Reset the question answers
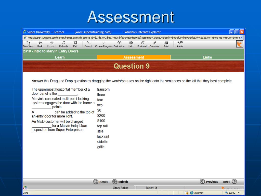The height and width of the screenshot is (196, 261). [100, 181]
